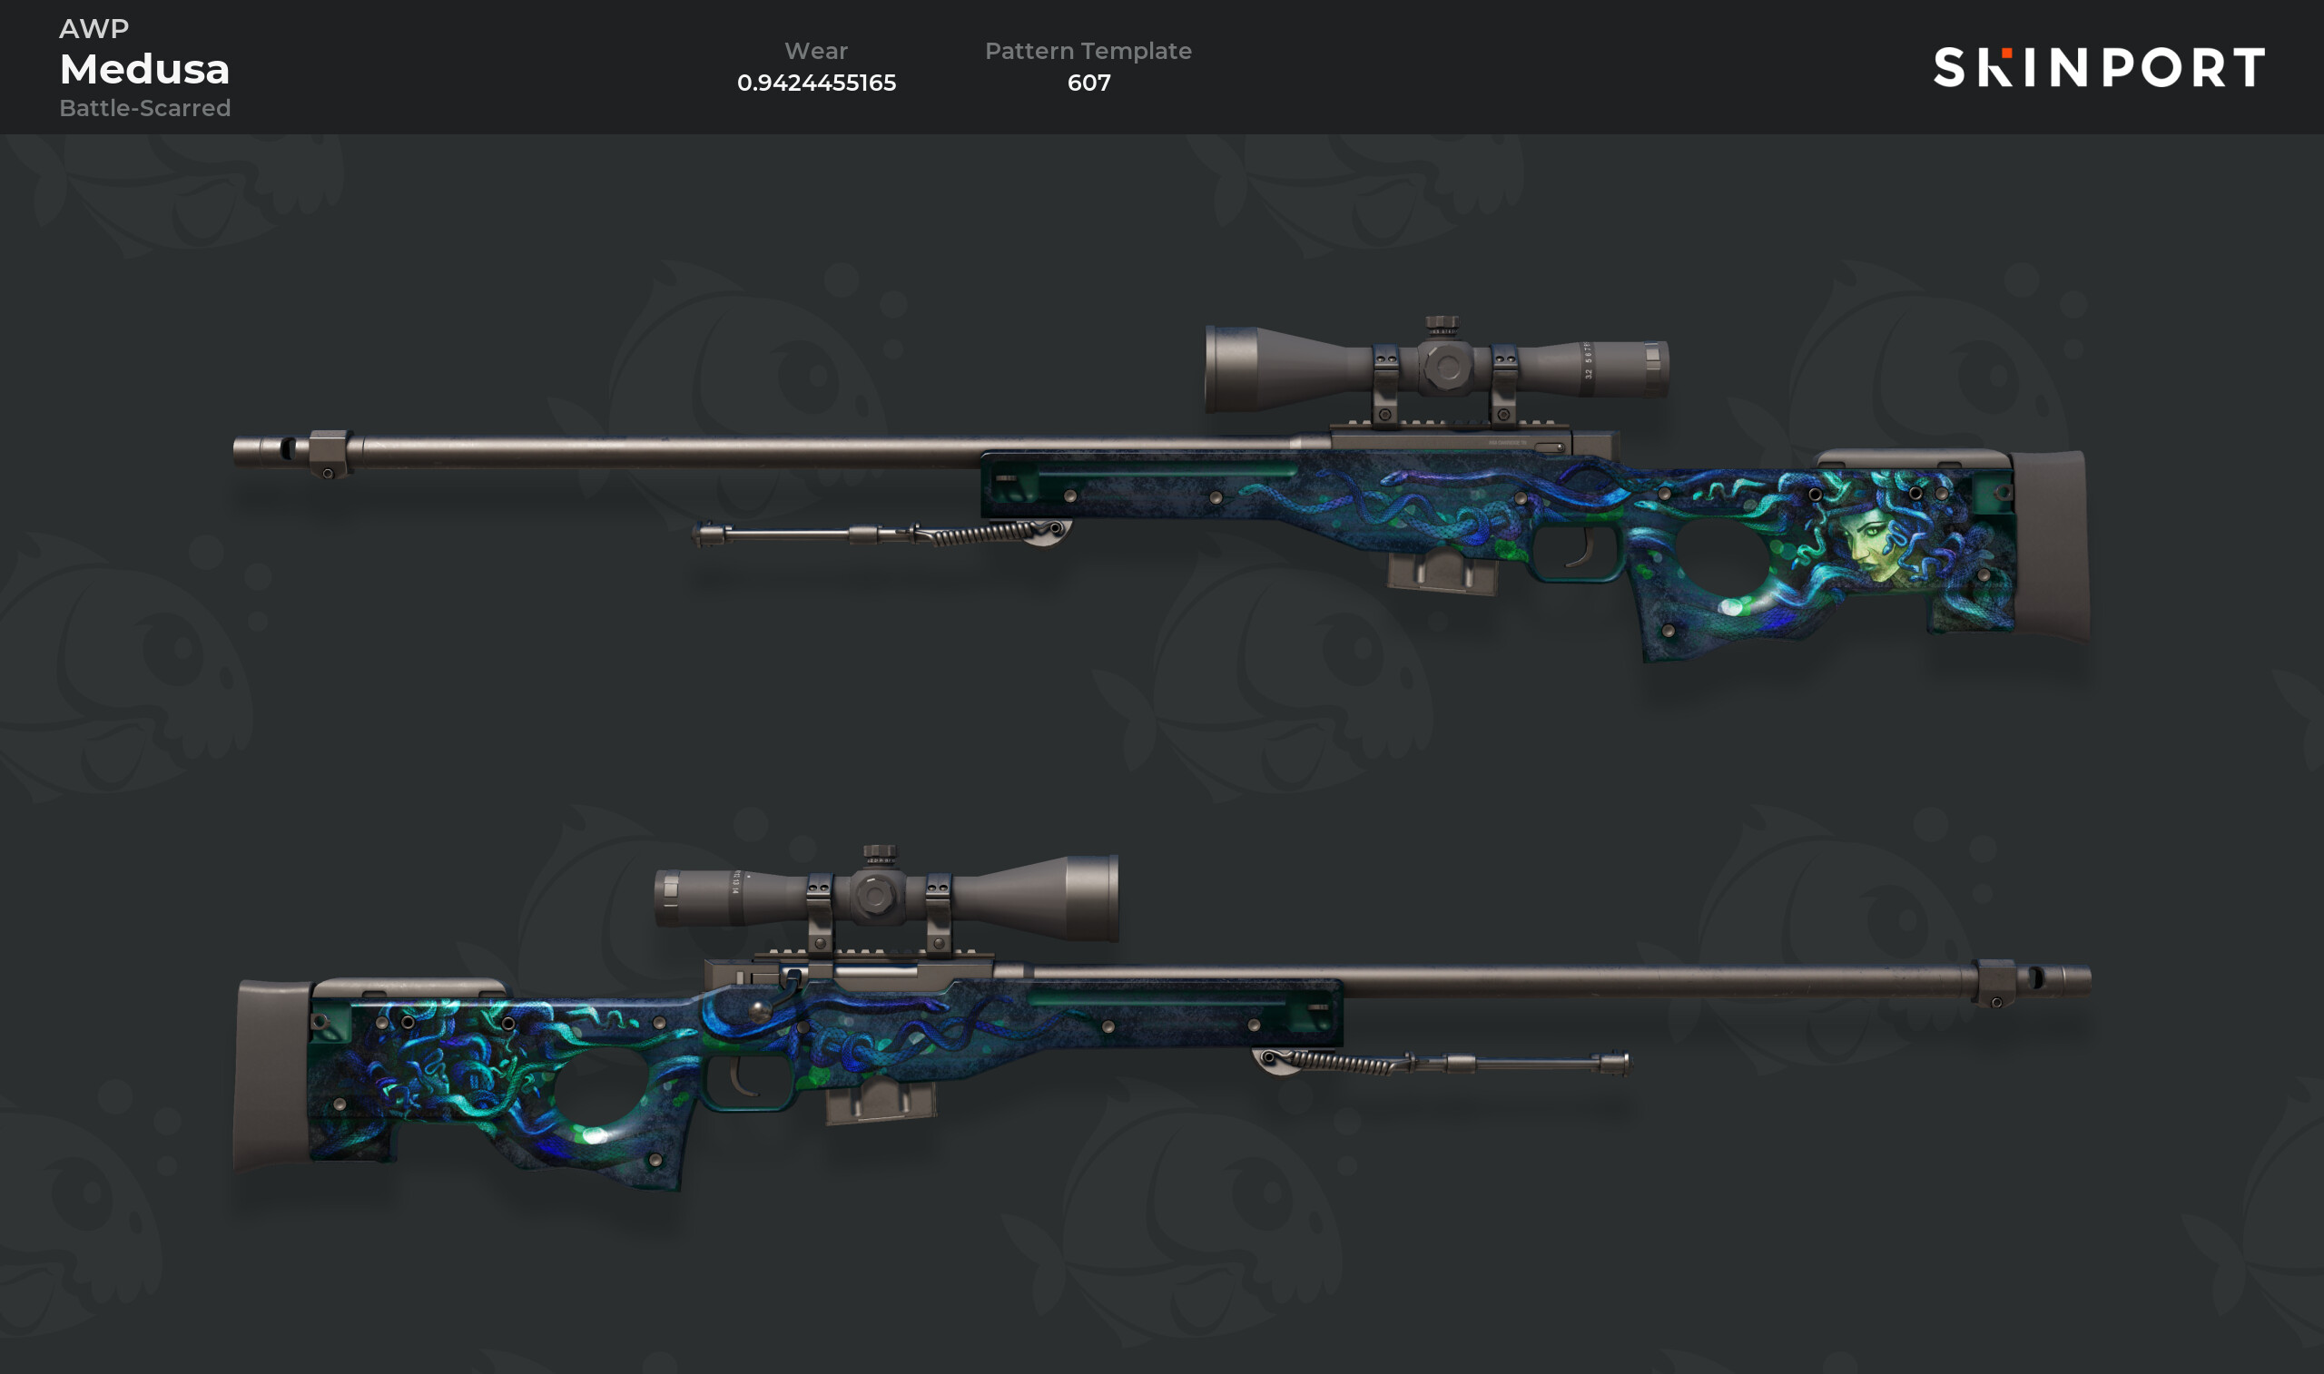Select the Medusa skin title
2324x1374 pixels.
tap(144, 70)
